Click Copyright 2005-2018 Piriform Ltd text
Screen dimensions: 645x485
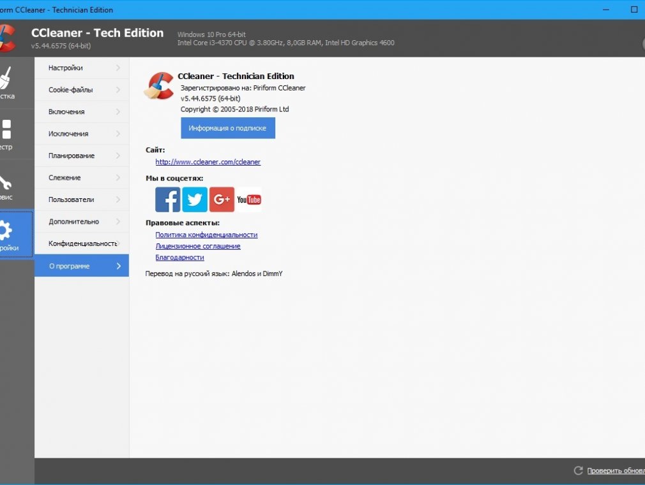point(234,109)
